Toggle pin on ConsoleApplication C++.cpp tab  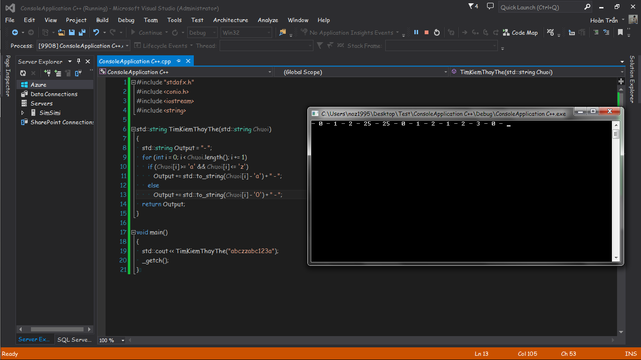pyautogui.click(x=179, y=61)
